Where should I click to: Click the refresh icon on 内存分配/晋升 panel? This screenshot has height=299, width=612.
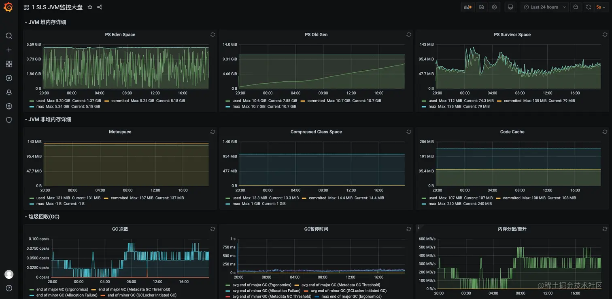[605, 229]
